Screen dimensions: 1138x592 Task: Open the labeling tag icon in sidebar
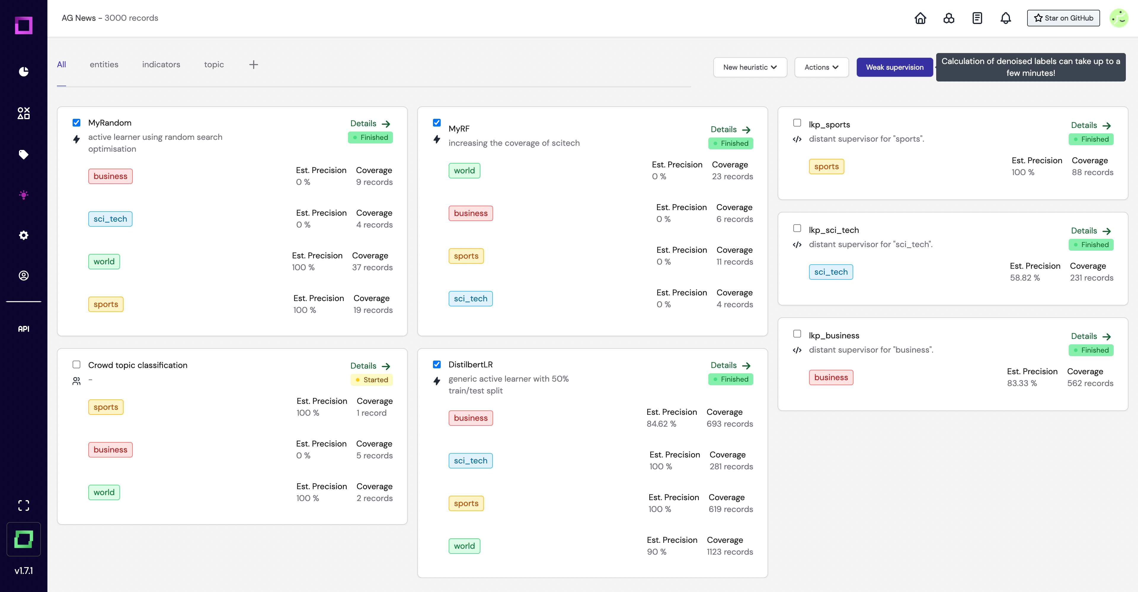pos(23,154)
